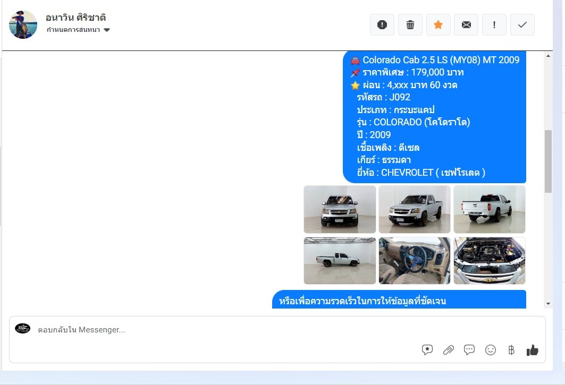Open the speech bubble with dots icon
Viewport: 565px width, 385px height.
pos(469,350)
